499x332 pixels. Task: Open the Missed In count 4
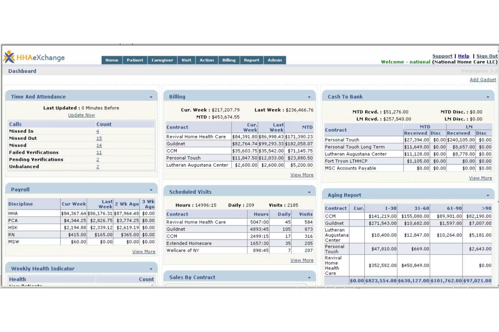[98, 132]
